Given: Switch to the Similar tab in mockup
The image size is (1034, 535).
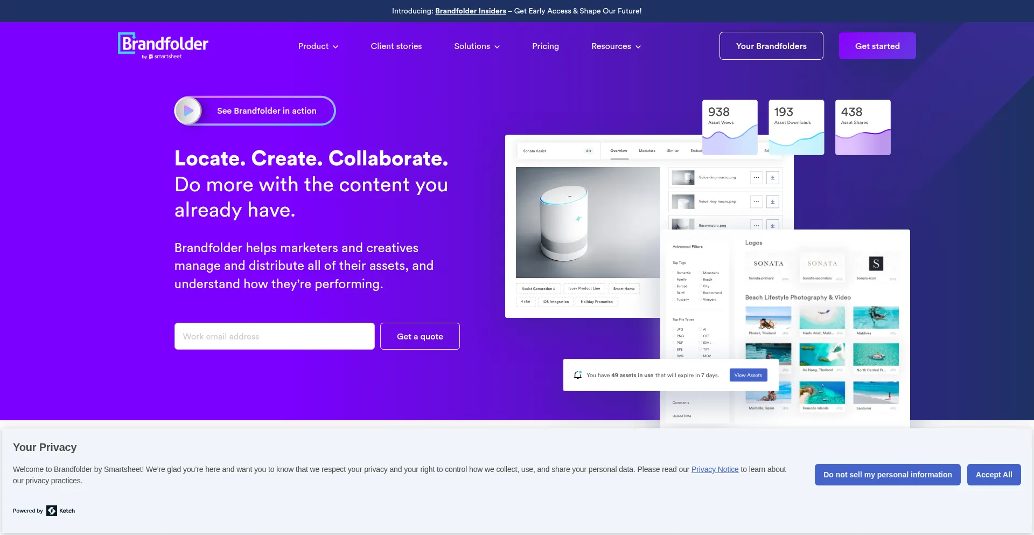Looking at the screenshot, I should pyautogui.click(x=673, y=151).
